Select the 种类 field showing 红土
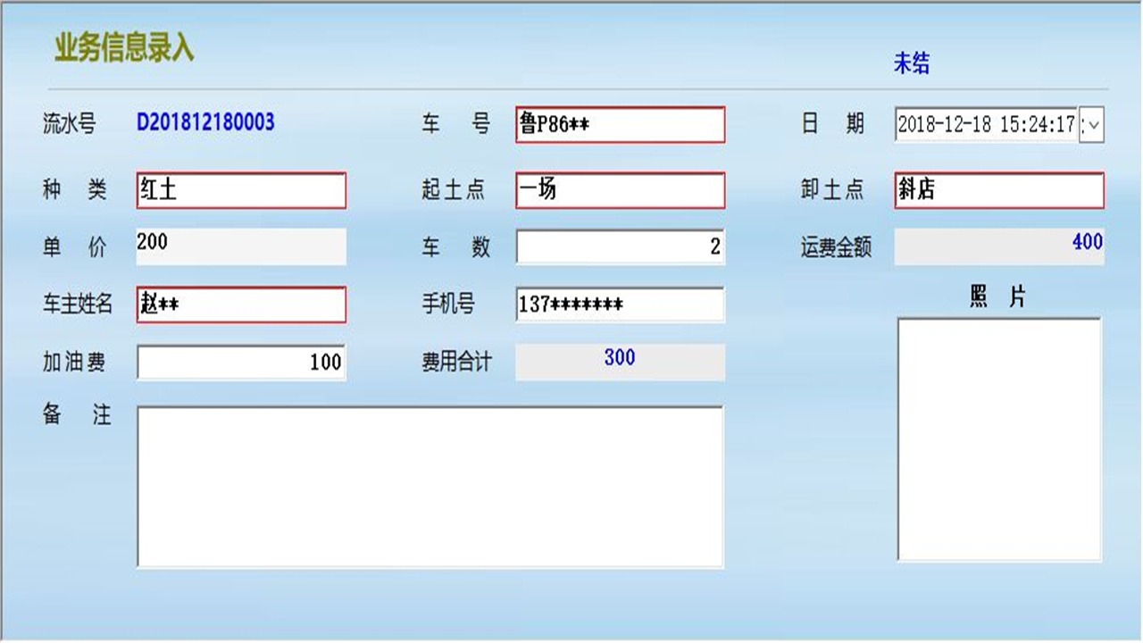Screen dimensions: 1143x643 pos(241,190)
